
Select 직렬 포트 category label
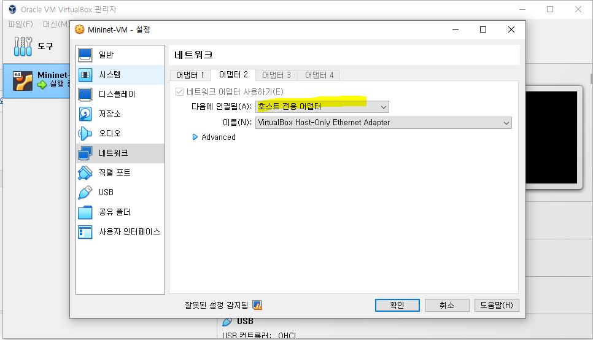tap(115, 173)
